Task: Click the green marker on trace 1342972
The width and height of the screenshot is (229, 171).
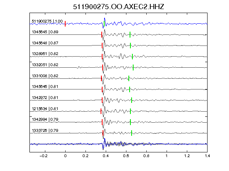Action: 132,100
